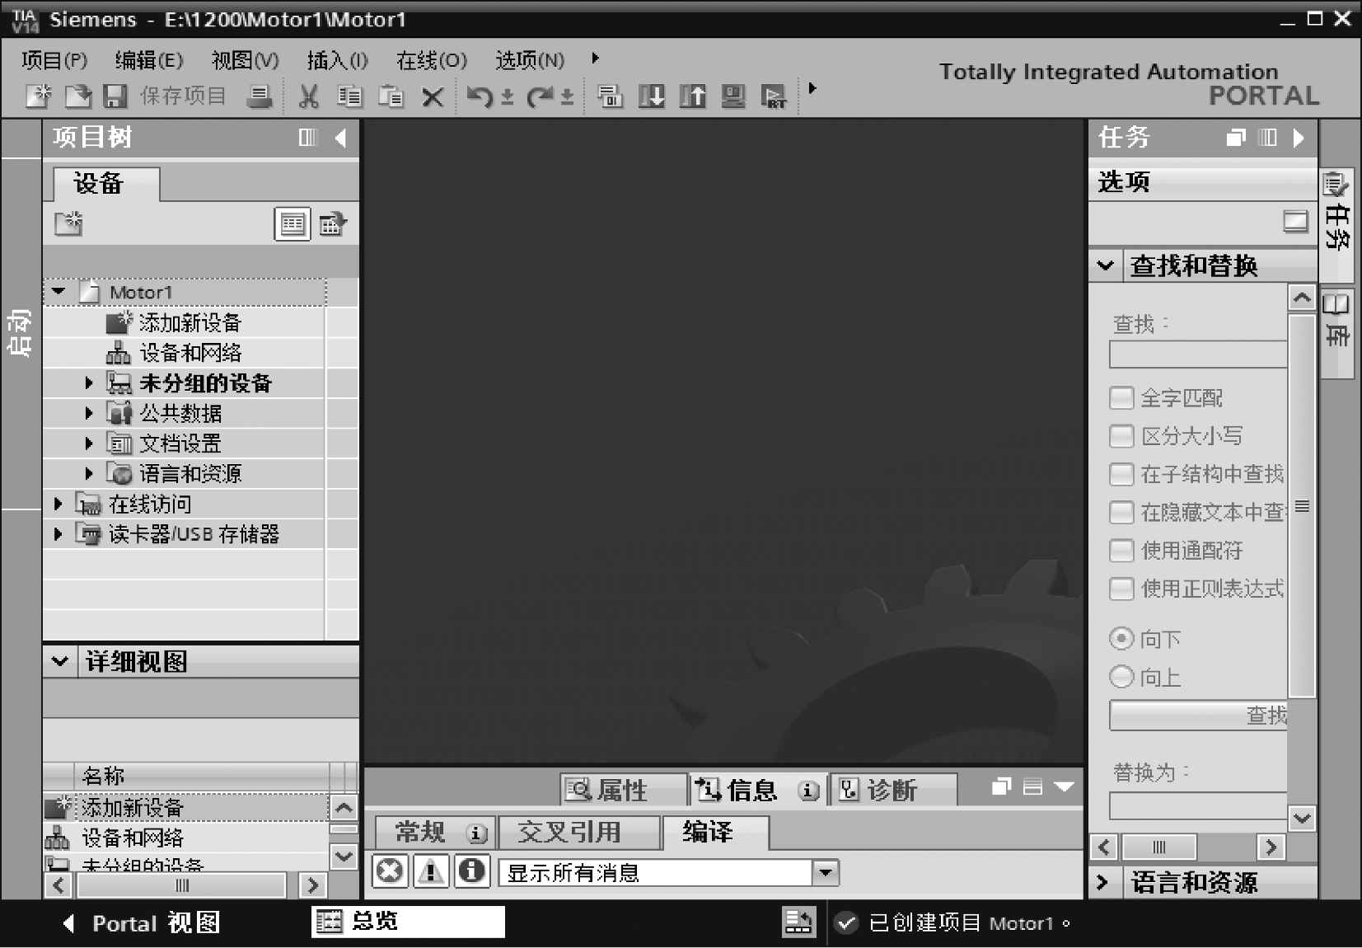Image resolution: width=1362 pixels, height=948 pixels.
Task: Click the Print toolbar icon
Action: pos(260,96)
